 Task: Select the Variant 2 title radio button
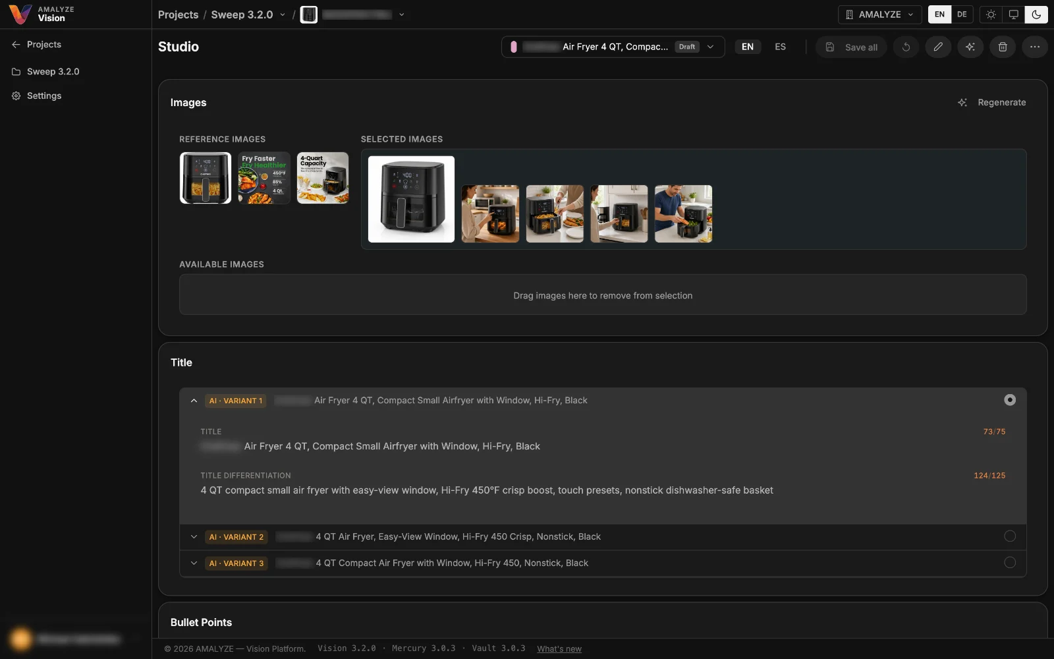(x=1010, y=536)
